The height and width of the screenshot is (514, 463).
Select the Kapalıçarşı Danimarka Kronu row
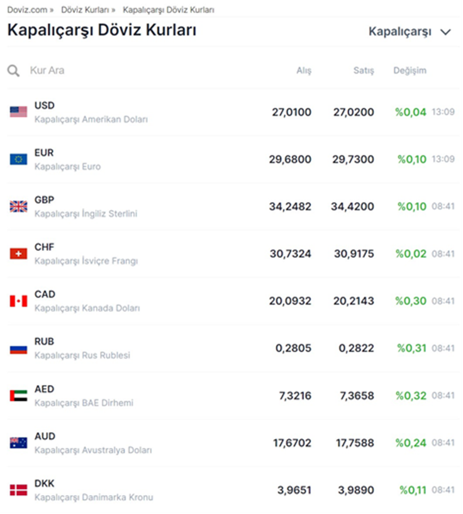(x=93, y=497)
